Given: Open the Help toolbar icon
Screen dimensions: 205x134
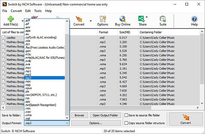Looking at the screenshot, I should pyautogui.click(x=194, y=20).
